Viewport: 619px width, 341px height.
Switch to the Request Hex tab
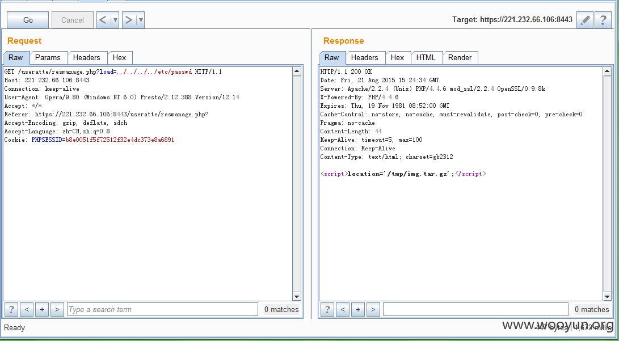click(x=119, y=58)
